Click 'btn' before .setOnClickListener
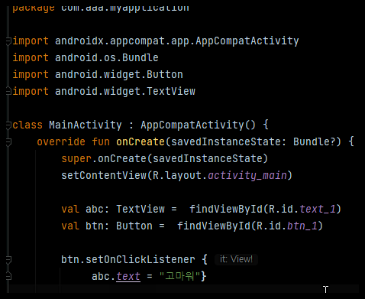 pos(70,259)
